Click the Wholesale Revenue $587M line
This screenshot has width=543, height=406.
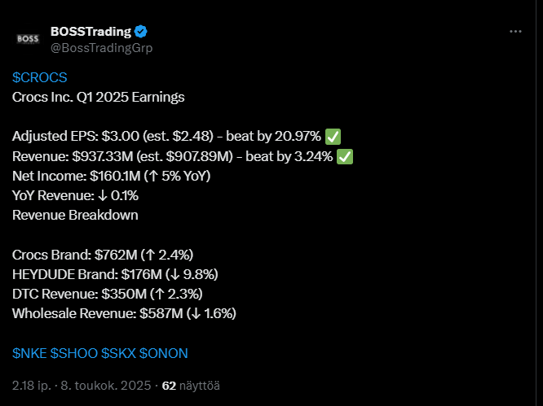(125, 313)
